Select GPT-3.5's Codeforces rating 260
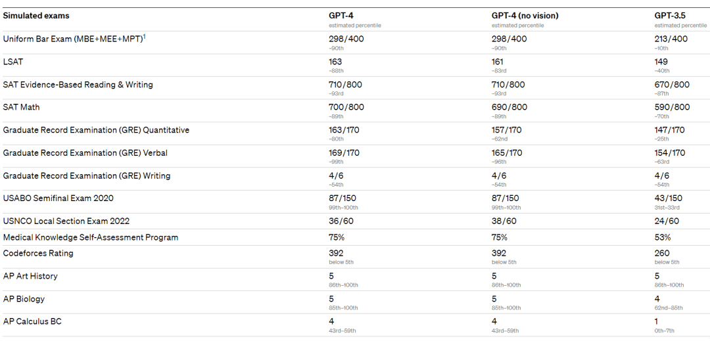This screenshot has width=710, height=341. coord(662,253)
